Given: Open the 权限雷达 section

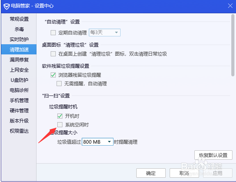Looking at the screenshot, I should click(19, 131).
